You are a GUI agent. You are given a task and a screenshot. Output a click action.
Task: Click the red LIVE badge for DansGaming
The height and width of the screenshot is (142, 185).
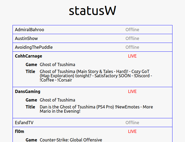132,92
